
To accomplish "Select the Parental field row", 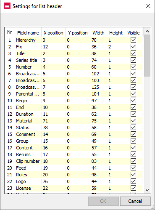I will pos(75,94).
